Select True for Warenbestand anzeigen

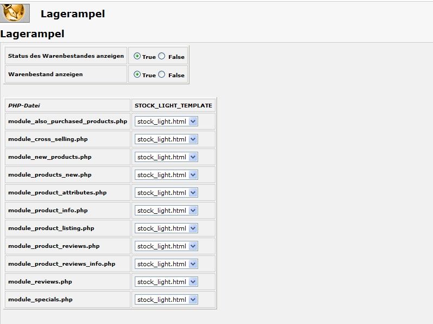click(x=137, y=75)
